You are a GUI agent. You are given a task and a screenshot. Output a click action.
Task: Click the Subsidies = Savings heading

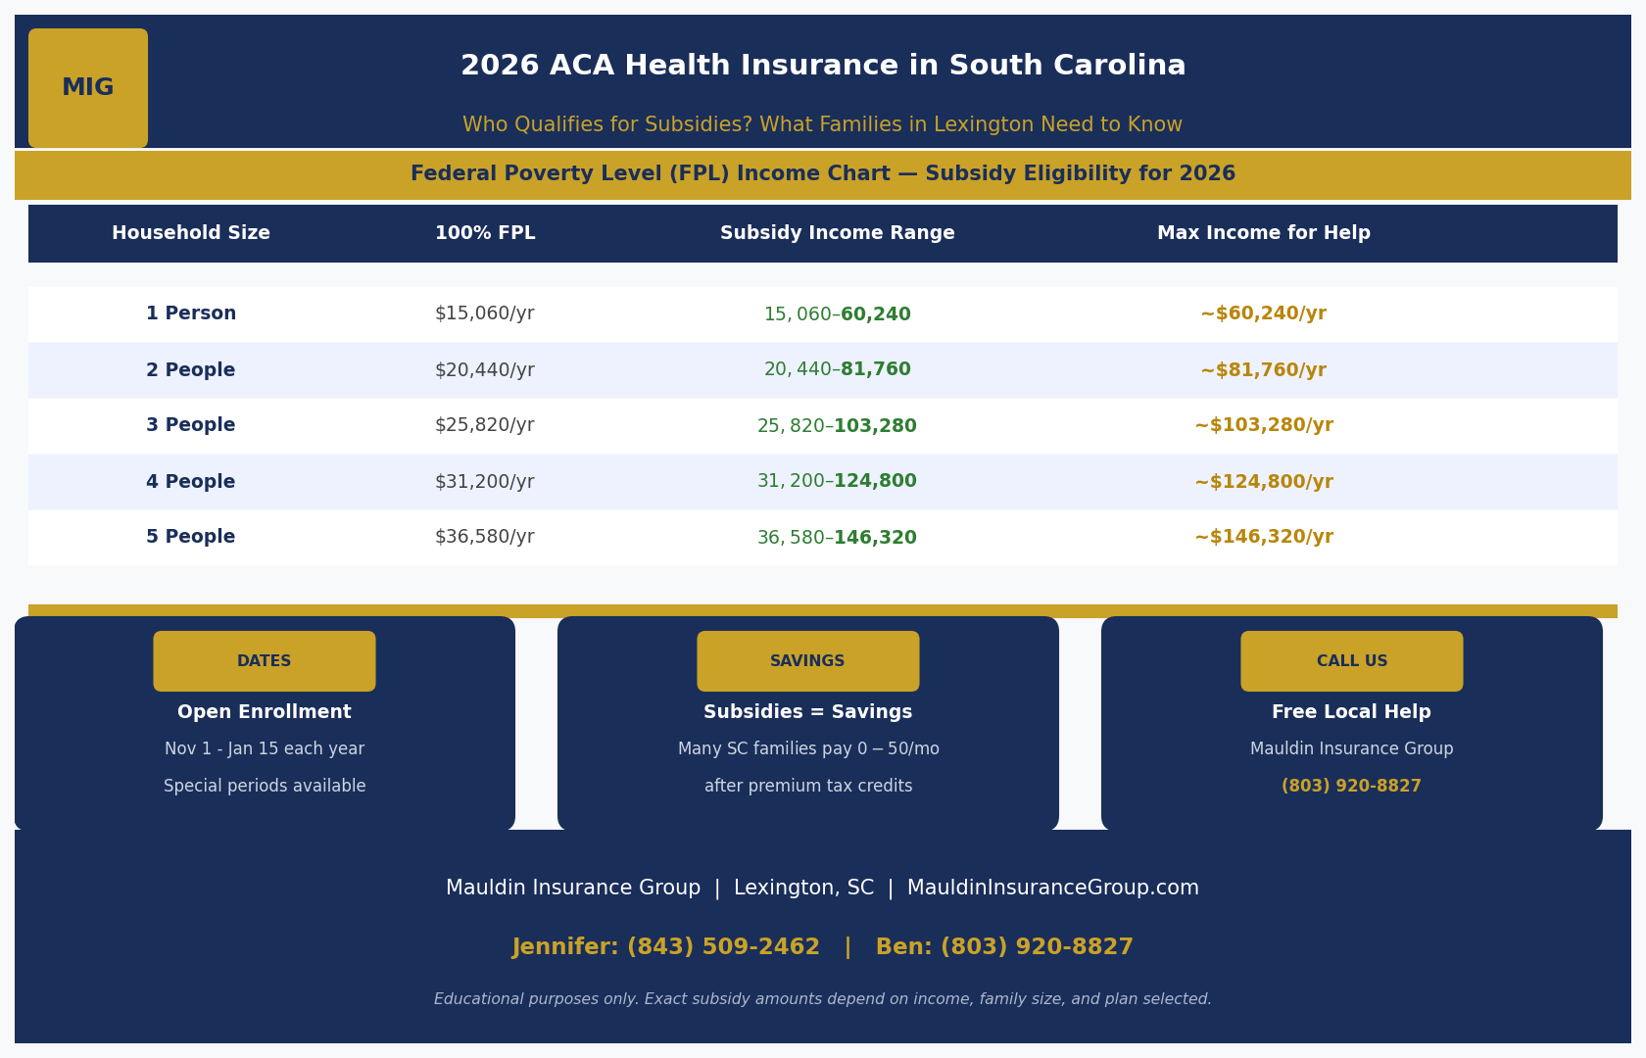tap(808, 712)
